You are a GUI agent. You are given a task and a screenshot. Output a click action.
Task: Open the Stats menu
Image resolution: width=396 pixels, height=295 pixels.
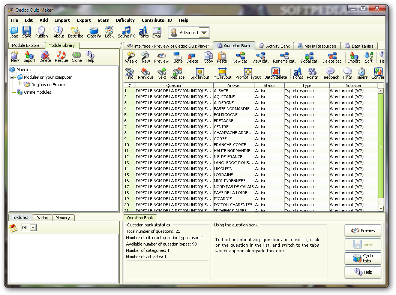(103, 20)
